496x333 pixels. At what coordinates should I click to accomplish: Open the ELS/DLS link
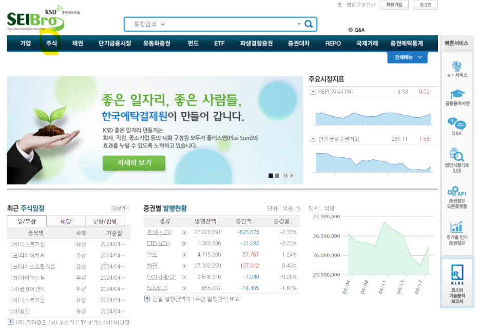(157, 288)
